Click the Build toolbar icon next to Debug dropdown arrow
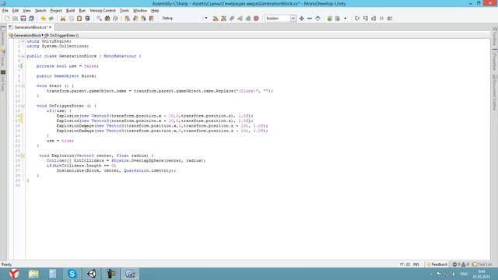Screen dimensions: 498x280 [216, 19]
